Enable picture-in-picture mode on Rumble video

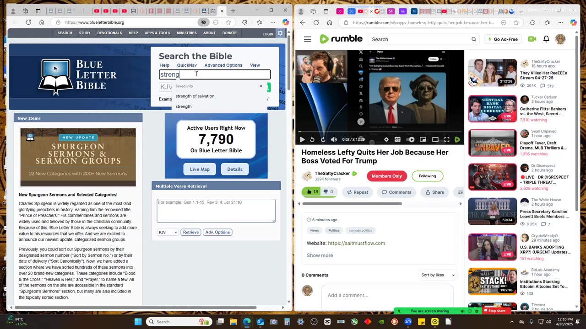point(423,140)
